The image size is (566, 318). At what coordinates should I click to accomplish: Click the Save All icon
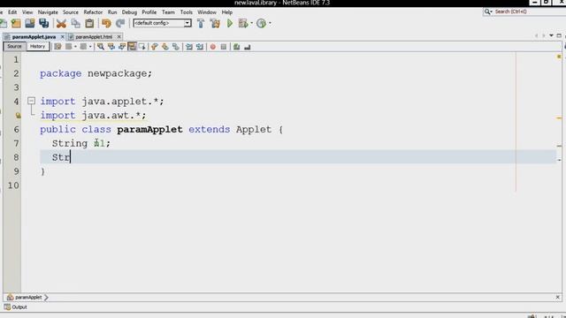coord(44,24)
